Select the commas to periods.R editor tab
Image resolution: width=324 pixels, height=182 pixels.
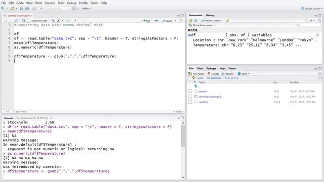click(x=19, y=16)
